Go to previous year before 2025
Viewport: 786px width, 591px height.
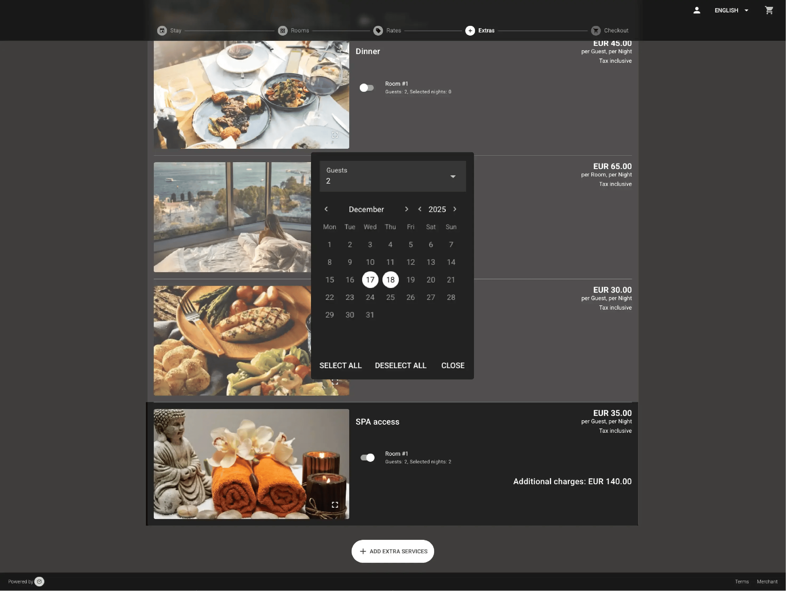(420, 209)
